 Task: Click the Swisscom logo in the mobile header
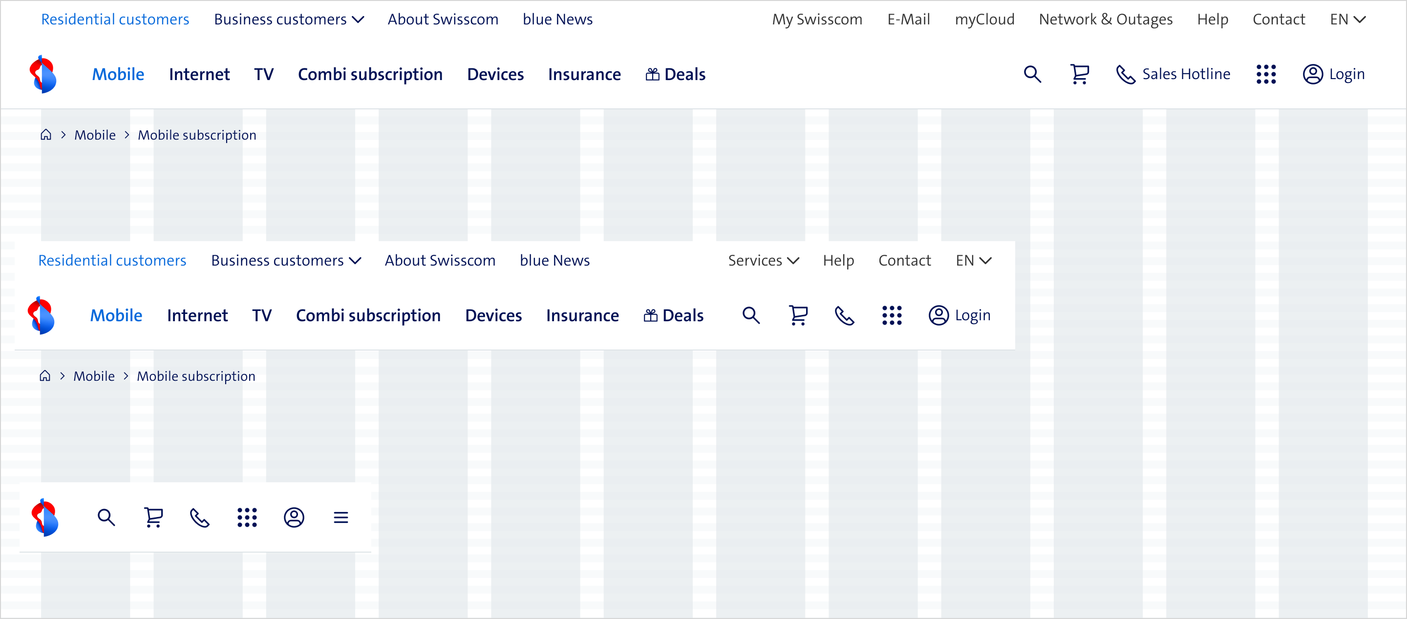pos(45,517)
